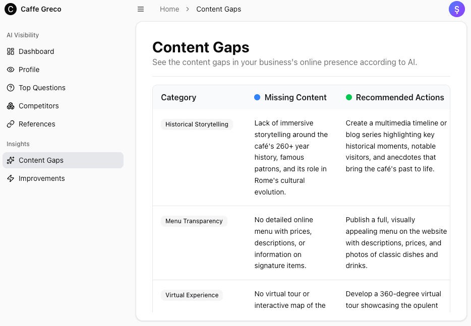
Task: Click the Competitors icon in sidebar
Action: (11, 106)
